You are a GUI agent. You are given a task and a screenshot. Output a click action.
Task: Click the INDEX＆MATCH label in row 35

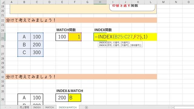tap(70, 91)
